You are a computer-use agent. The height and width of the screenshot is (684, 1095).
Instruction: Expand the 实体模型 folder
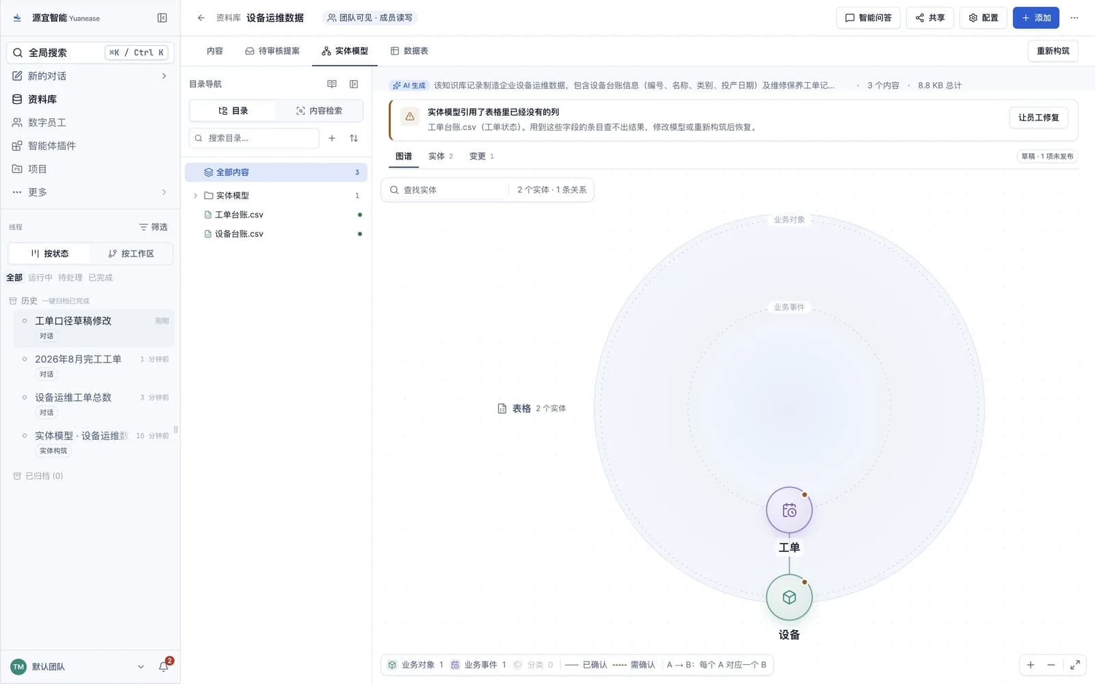[196, 196]
